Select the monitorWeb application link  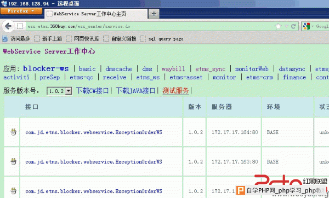tap(252, 69)
